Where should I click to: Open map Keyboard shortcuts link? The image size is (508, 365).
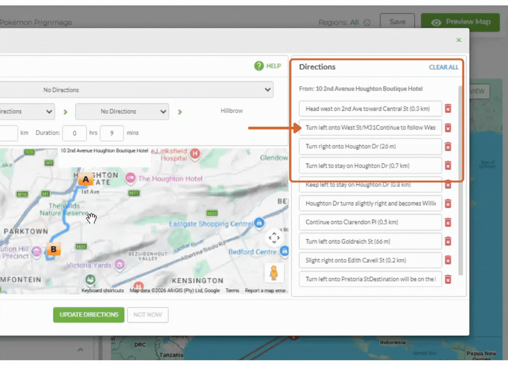103,291
